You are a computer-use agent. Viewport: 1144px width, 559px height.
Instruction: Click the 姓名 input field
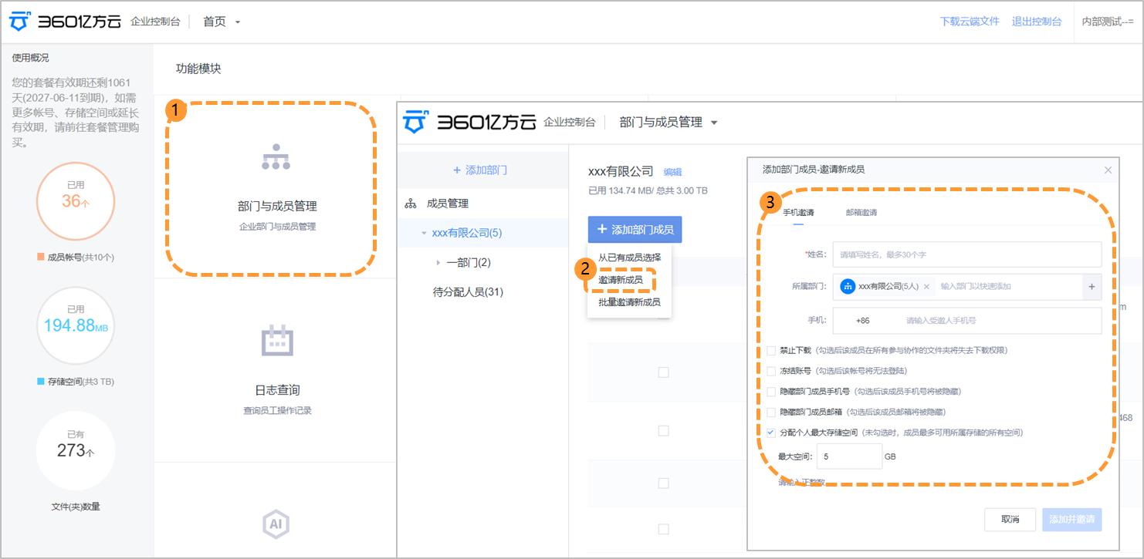[x=967, y=254]
